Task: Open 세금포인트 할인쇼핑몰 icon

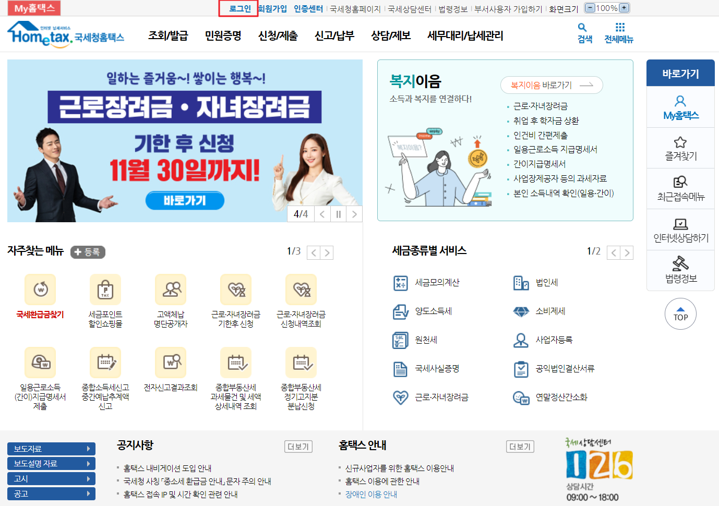Action: pos(105,290)
